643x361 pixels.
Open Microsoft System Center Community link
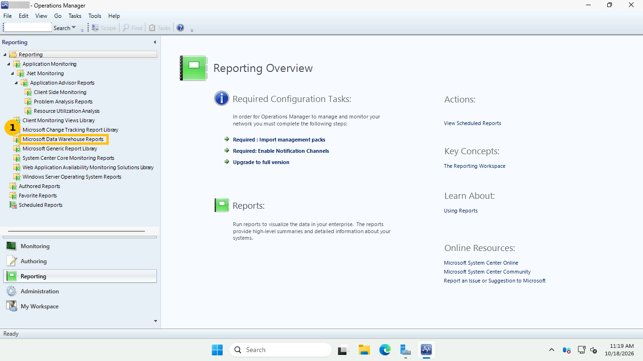[x=487, y=272]
